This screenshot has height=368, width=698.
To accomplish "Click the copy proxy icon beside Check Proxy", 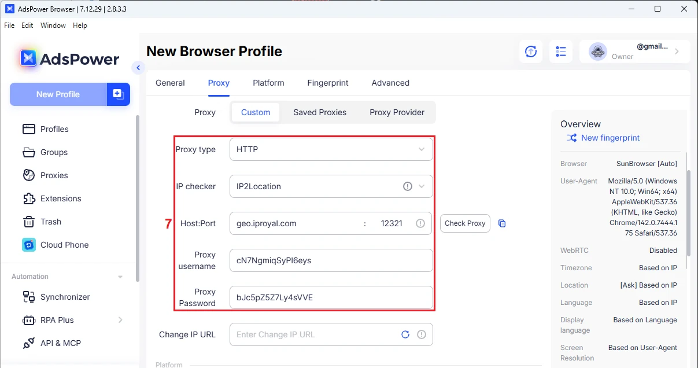I will 502,223.
